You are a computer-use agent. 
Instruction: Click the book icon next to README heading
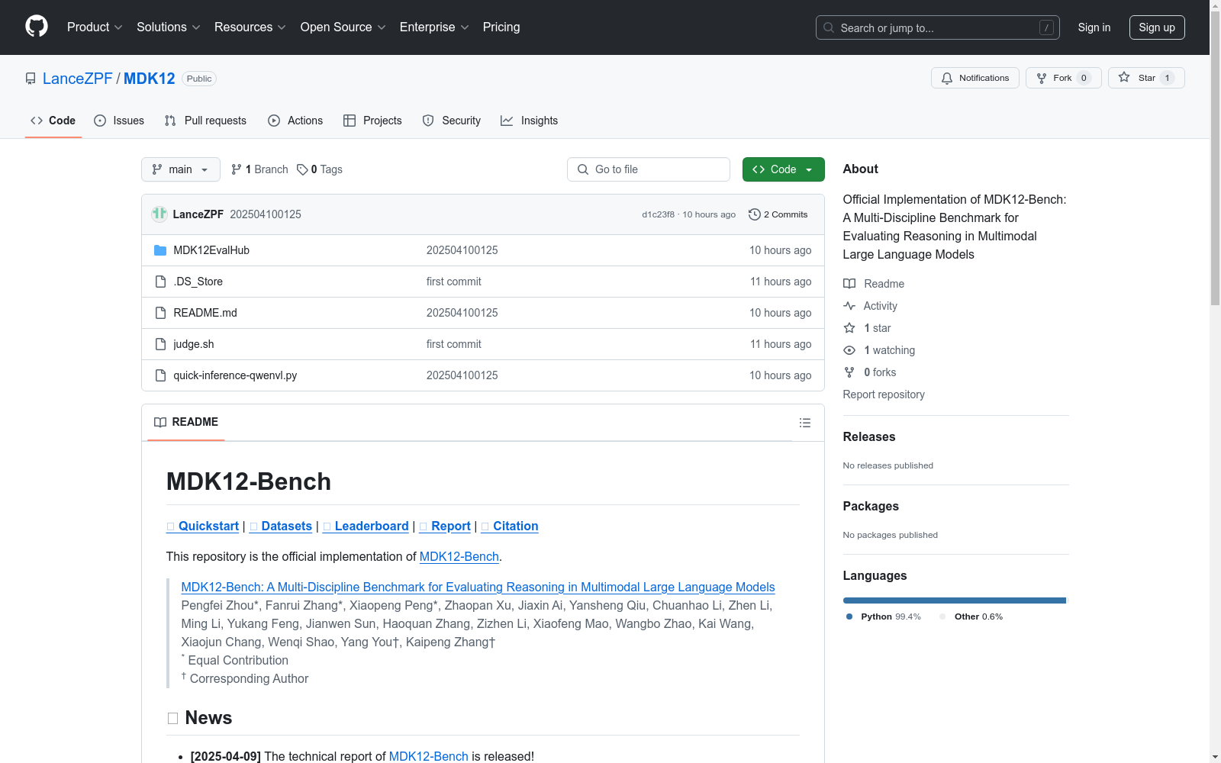click(160, 422)
